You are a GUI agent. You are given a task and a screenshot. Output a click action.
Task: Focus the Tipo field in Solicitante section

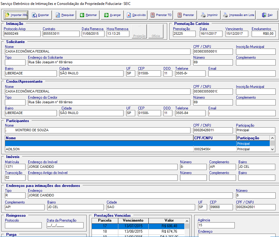tap(15, 62)
